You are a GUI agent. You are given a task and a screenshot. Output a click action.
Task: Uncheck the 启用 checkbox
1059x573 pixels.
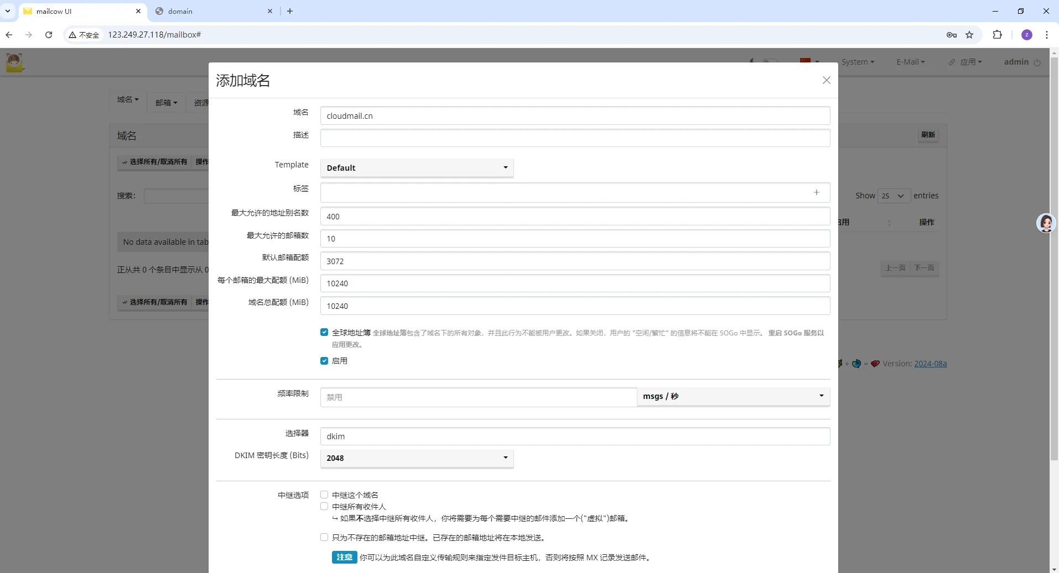(324, 361)
